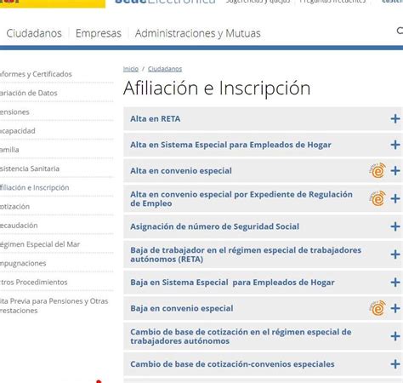Open Informes y Certificados in the sidebar
The width and height of the screenshot is (403, 383).
click(36, 74)
